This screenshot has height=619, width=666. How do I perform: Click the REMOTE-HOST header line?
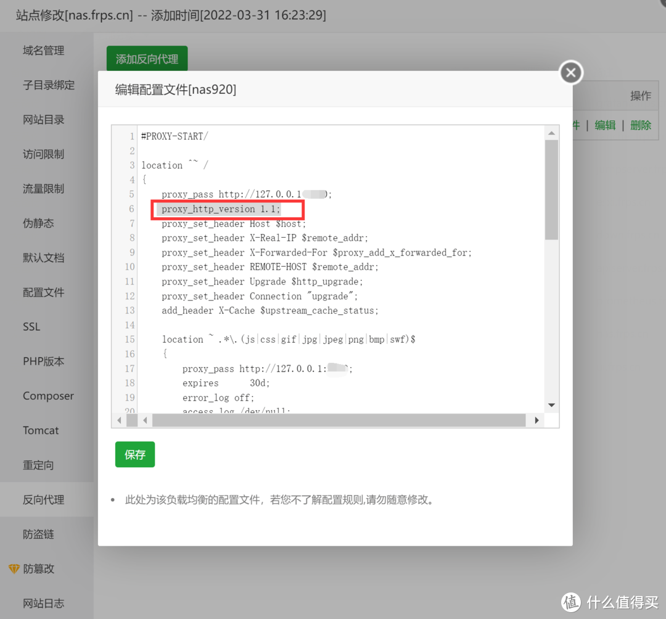269,267
